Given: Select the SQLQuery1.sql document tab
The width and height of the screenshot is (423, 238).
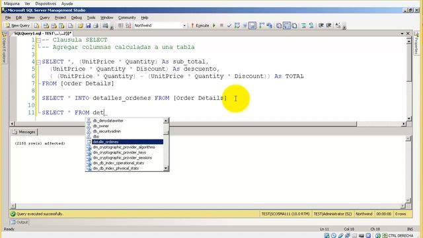Looking at the screenshot, I should click(x=42, y=34).
